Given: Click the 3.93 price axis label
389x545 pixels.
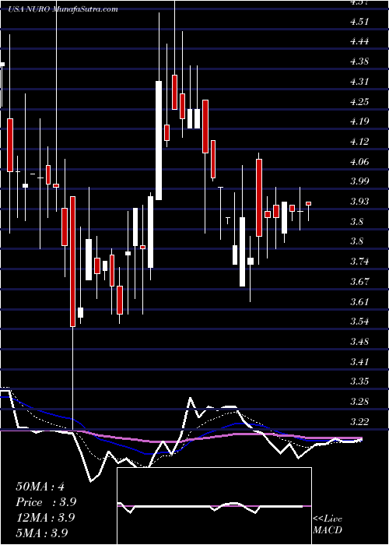Looking at the screenshot, I should [x=359, y=202].
